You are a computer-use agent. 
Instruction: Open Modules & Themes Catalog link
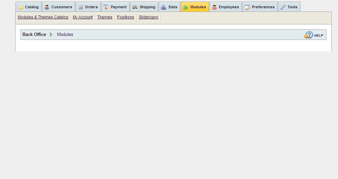43,17
